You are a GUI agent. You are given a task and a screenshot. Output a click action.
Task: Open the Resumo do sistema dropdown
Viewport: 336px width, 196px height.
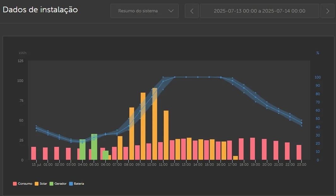[x=144, y=11]
